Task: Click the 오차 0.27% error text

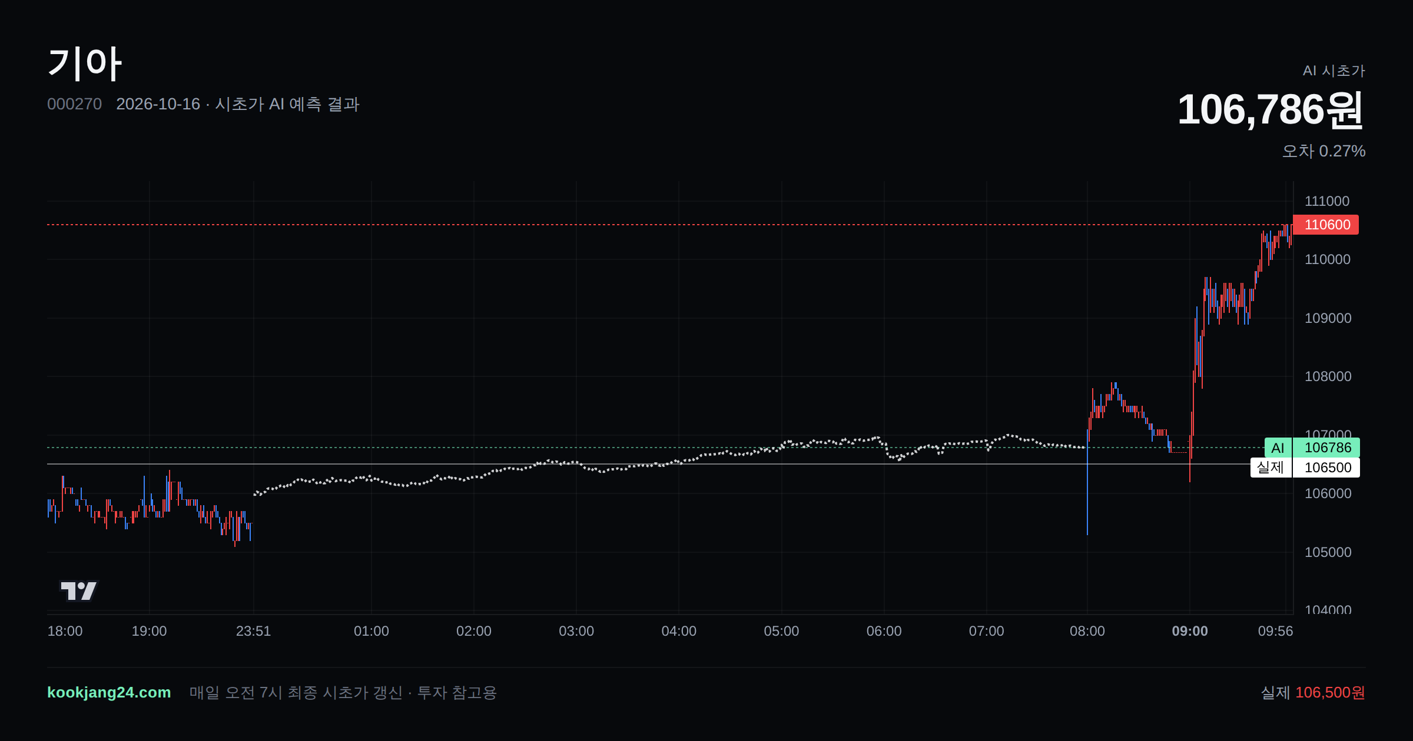Action: [x=1324, y=151]
